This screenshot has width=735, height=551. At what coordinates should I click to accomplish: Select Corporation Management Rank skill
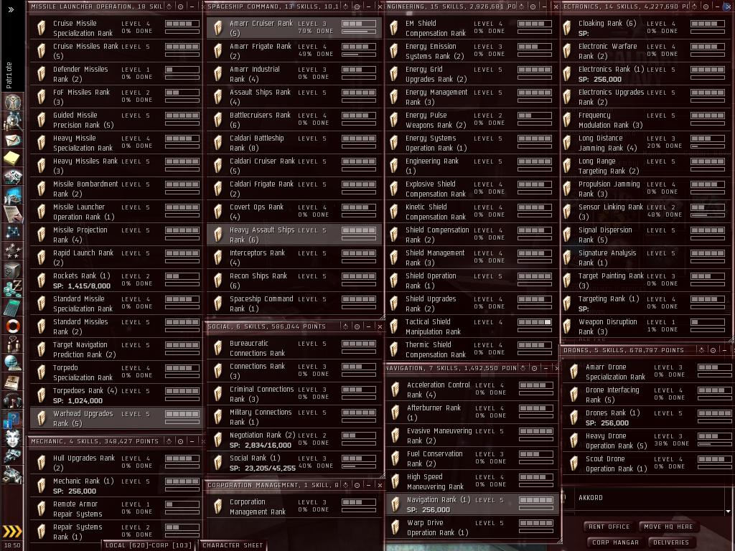pos(294,507)
